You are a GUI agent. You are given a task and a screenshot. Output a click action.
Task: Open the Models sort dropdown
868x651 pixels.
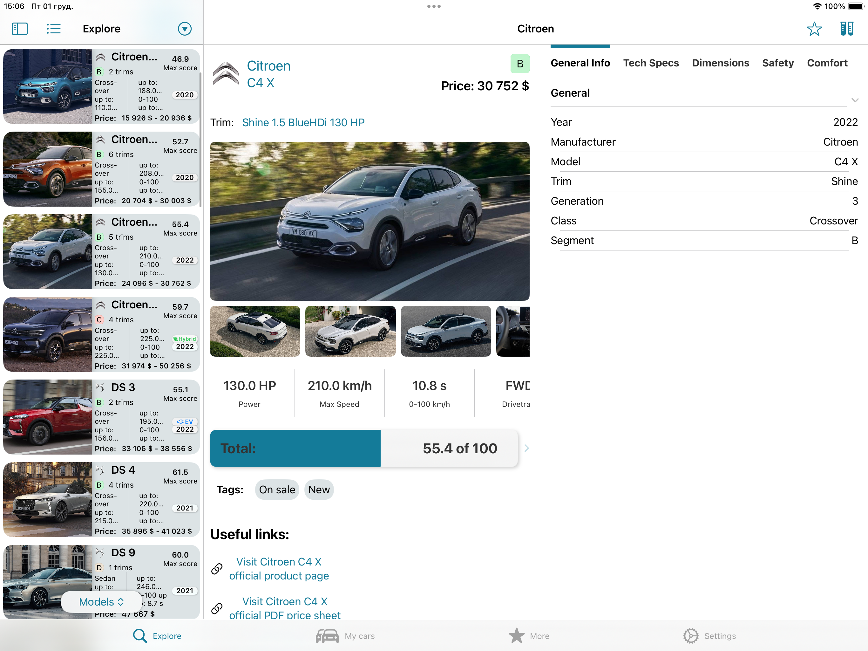[x=101, y=601]
